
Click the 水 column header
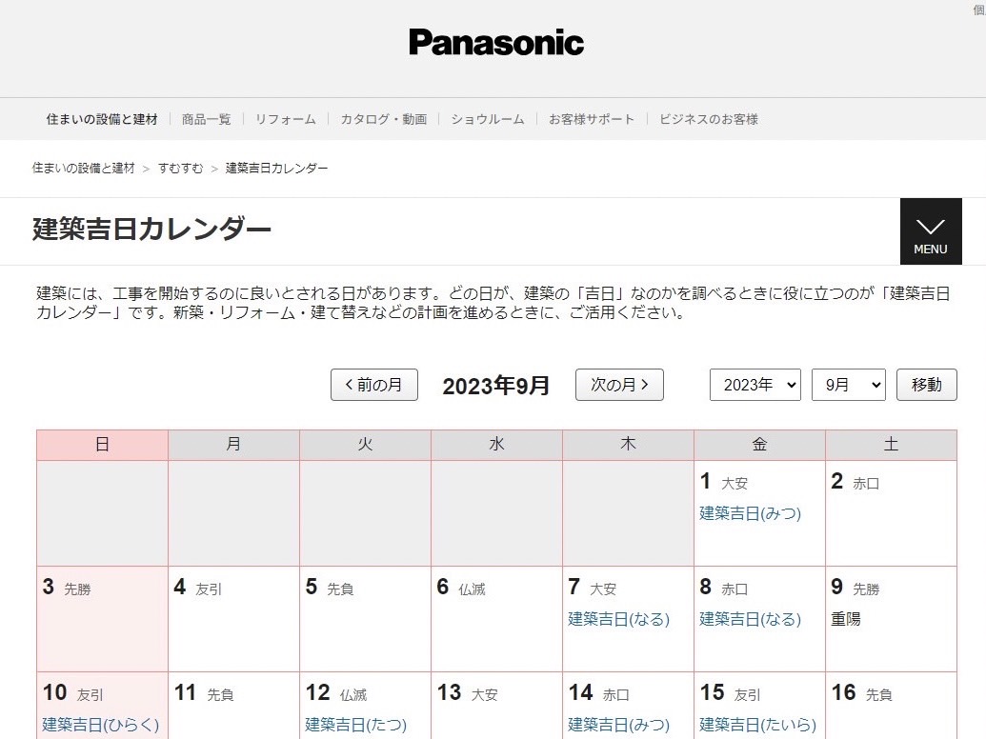pyautogui.click(x=496, y=445)
